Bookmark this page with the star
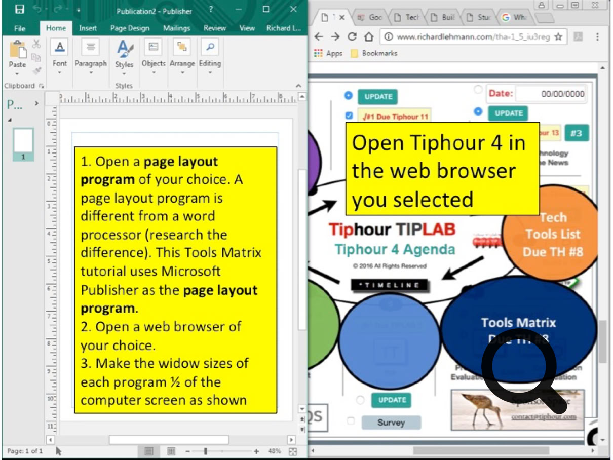This screenshot has height=460, width=613. point(558,37)
